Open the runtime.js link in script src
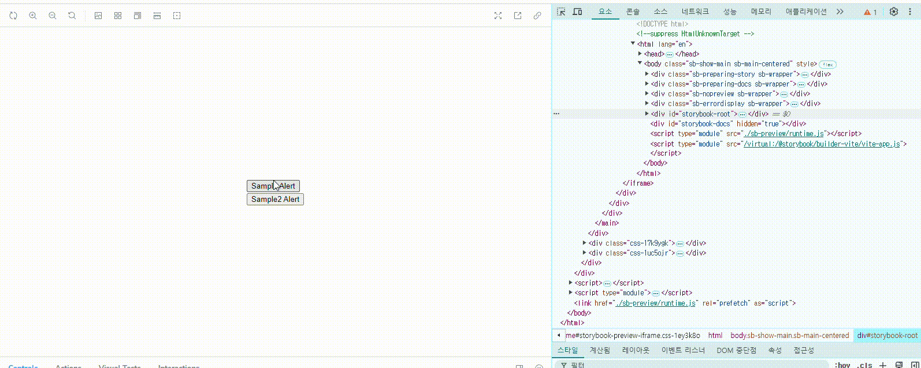Screen dimensions: 921x368 (784, 133)
